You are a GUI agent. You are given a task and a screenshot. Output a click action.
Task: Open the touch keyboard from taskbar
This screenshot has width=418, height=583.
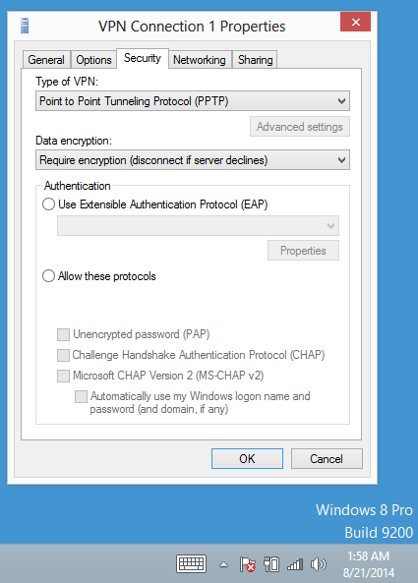click(x=191, y=563)
